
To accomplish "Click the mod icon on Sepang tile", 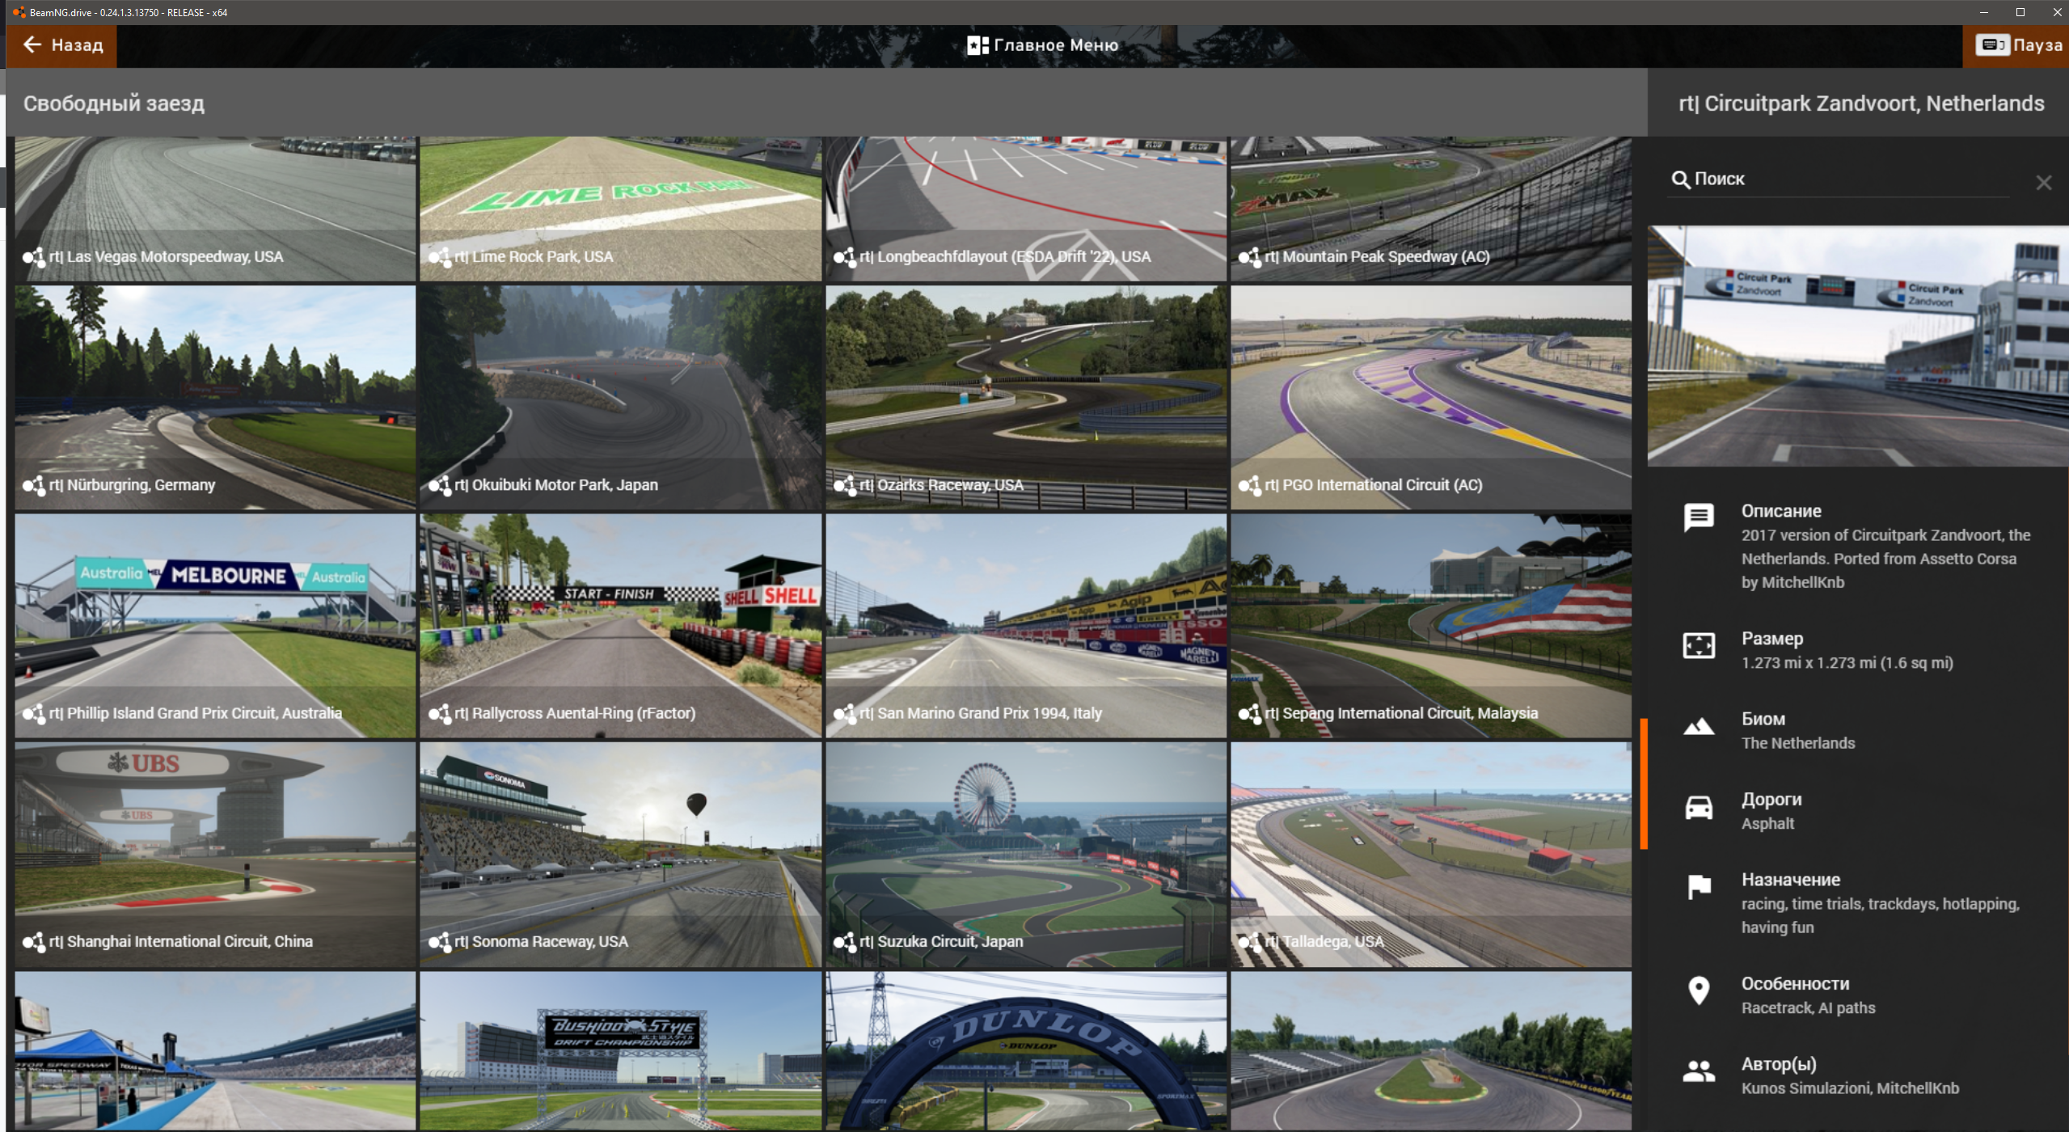I will coord(1250,713).
